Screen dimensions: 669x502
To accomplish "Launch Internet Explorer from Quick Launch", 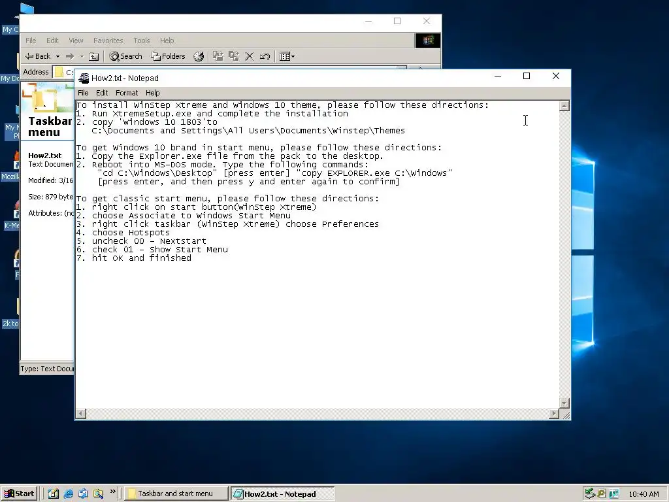I will coord(68,494).
